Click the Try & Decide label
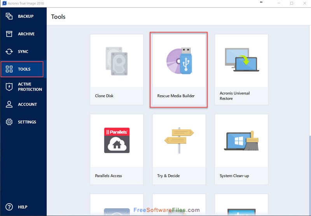 click(168, 176)
